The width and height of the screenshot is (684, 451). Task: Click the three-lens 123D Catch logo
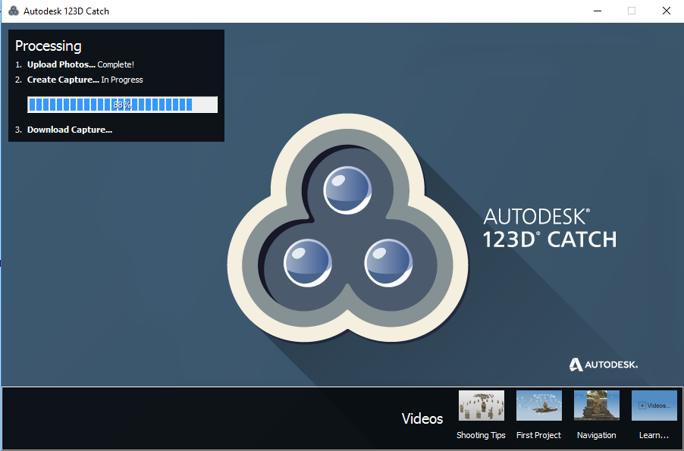(347, 227)
